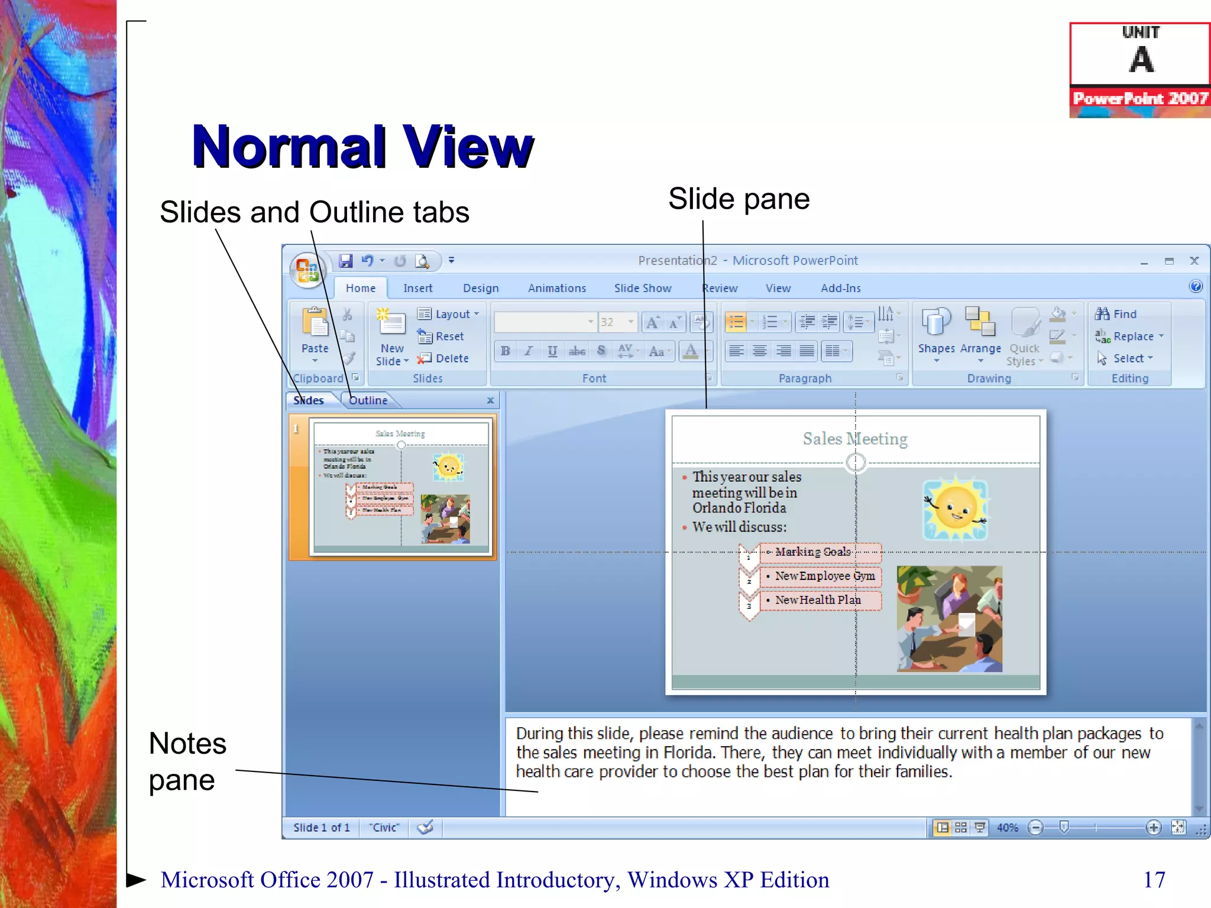Open the Shapes gallery
The image size is (1211, 908).
(937, 335)
